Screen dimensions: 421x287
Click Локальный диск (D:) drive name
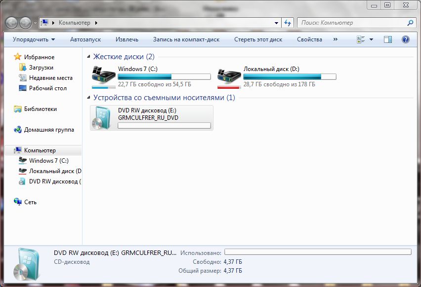[x=271, y=69]
